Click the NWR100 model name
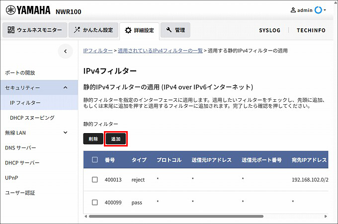Image resolution: width=338 pixels, height=224 pixels. coord(68,11)
